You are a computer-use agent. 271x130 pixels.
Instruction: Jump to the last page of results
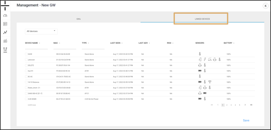click(251, 105)
